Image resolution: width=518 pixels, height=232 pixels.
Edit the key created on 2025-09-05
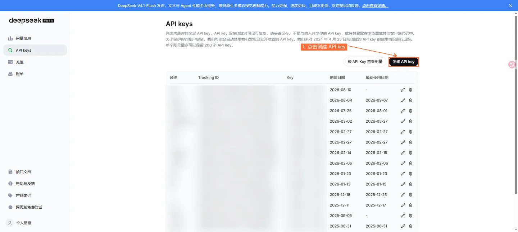point(403,216)
